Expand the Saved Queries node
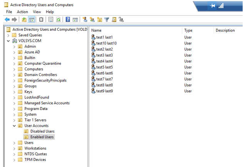Image resolution: width=243 pixels, height=167 pixels. [8, 35]
